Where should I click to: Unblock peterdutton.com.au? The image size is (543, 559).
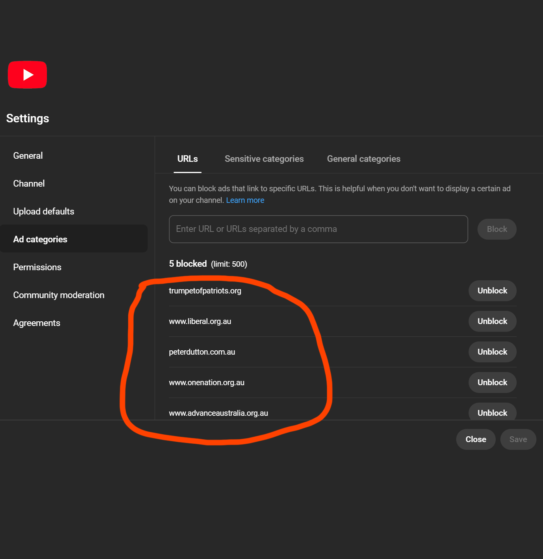(x=492, y=352)
